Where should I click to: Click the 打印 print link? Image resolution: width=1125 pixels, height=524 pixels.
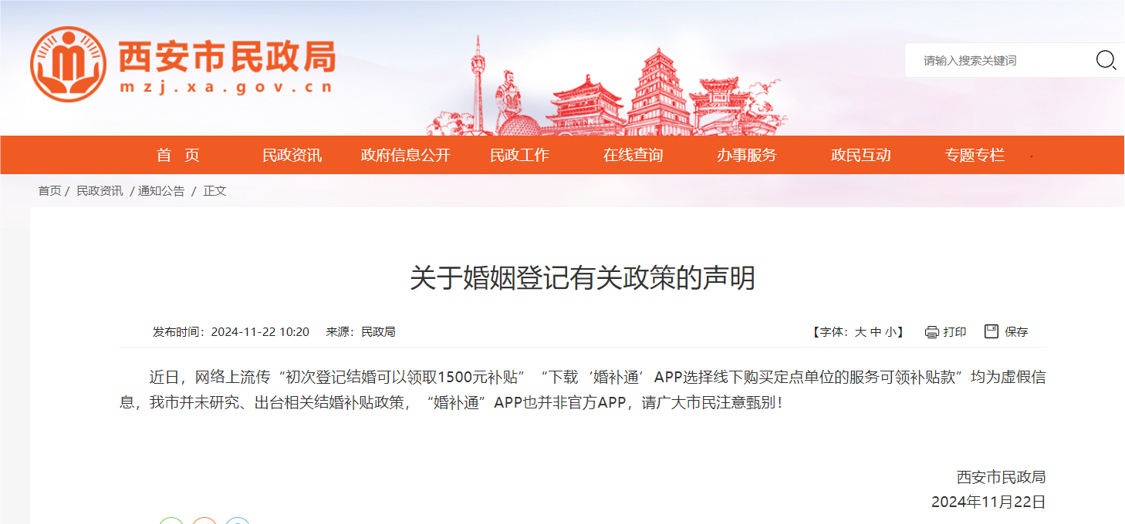coord(954,332)
